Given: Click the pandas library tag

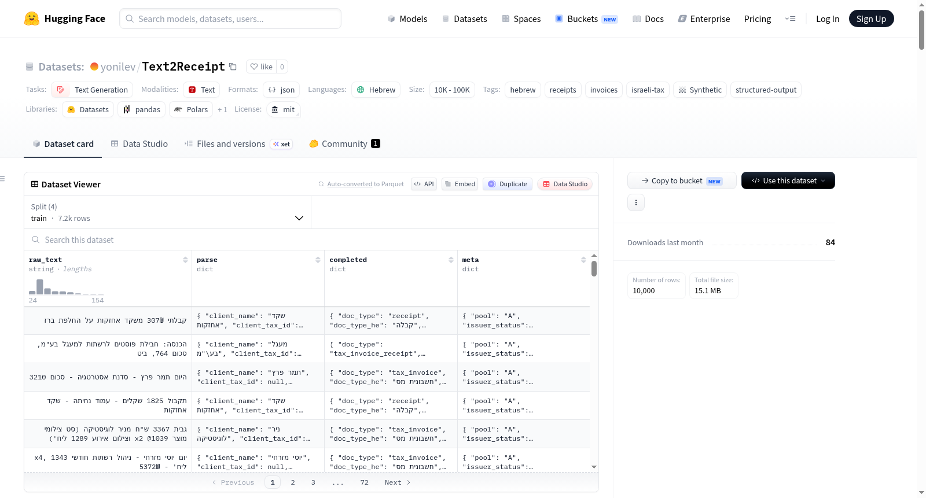Looking at the screenshot, I should tap(142, 109).
